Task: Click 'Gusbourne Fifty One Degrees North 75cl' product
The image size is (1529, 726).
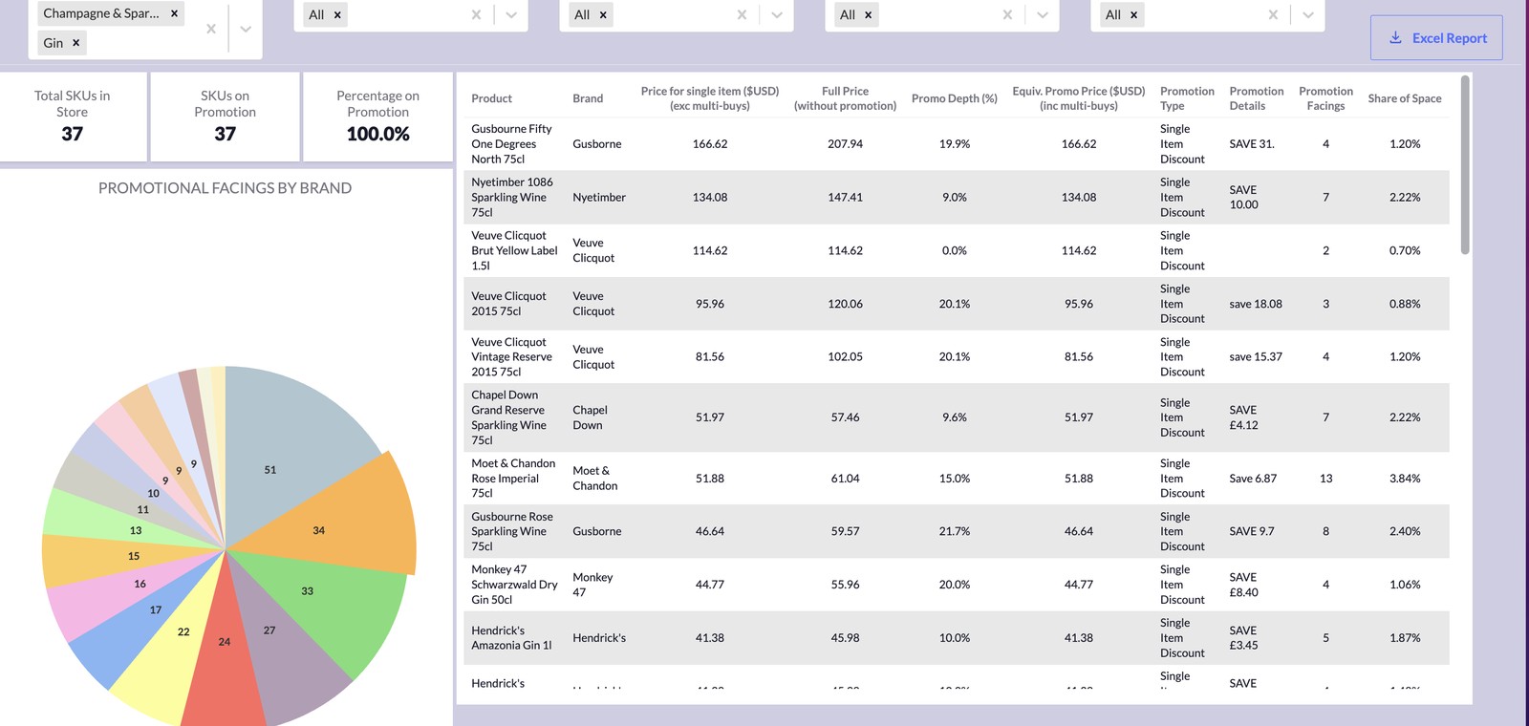Action: 511,144
